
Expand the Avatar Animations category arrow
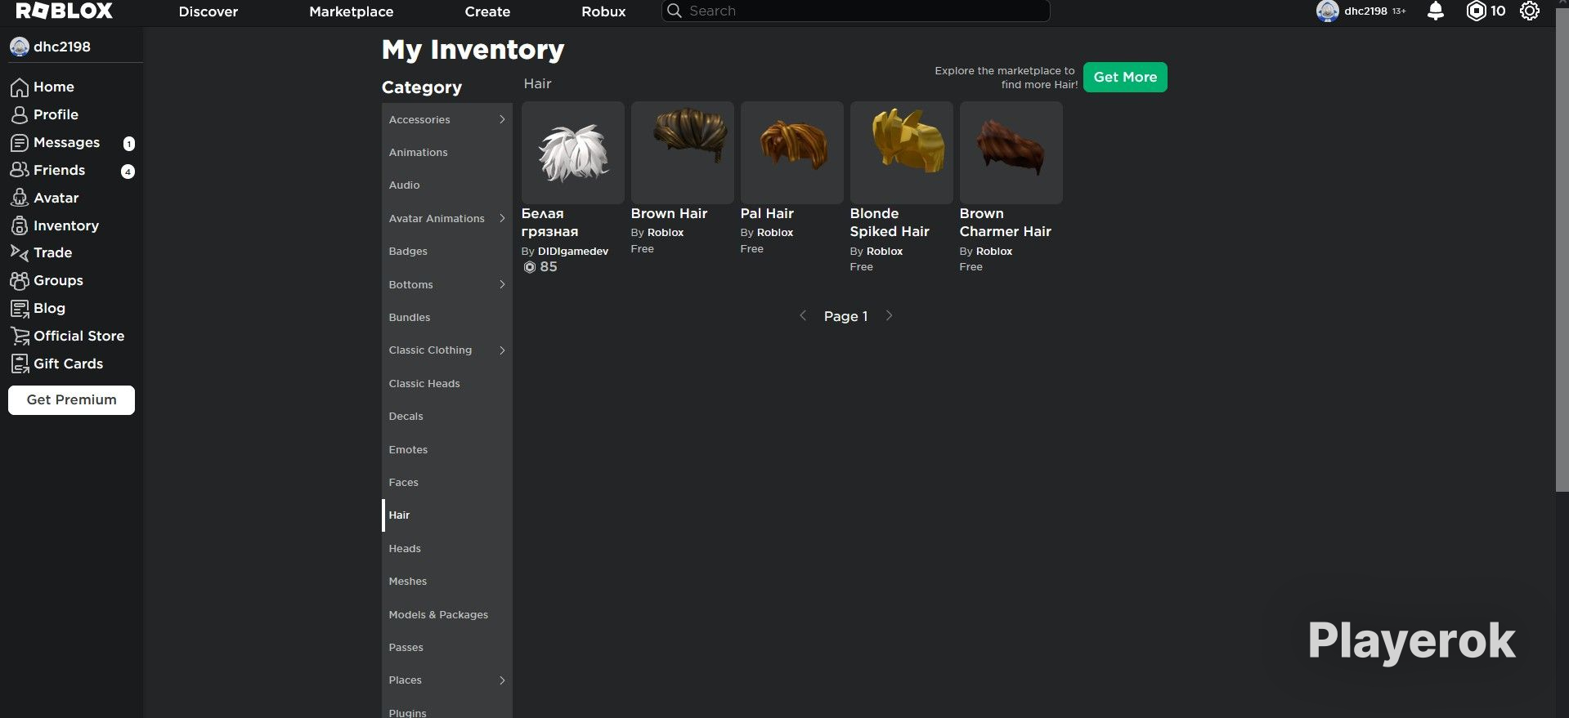coord(502,218)
